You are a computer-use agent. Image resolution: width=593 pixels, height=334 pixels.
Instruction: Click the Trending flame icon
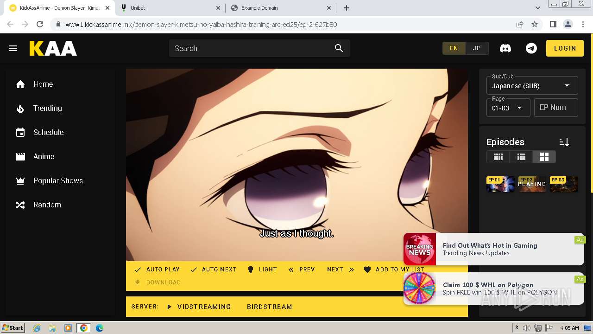click(x=20, y=109)
